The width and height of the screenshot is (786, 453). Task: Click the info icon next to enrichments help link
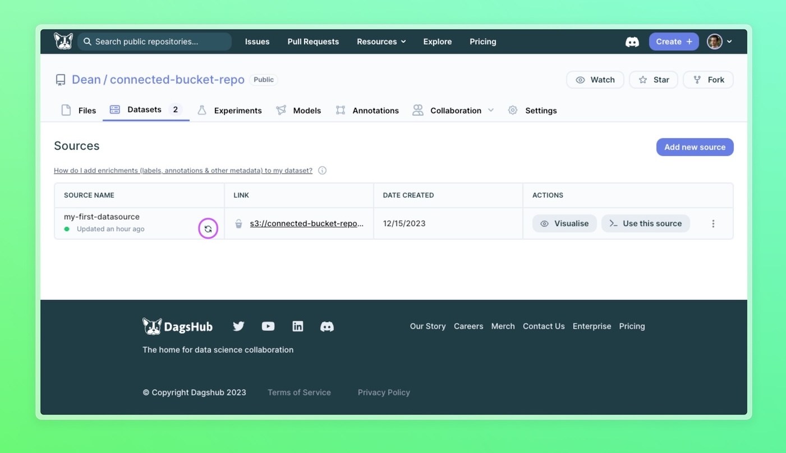click(x=322, y=171)
